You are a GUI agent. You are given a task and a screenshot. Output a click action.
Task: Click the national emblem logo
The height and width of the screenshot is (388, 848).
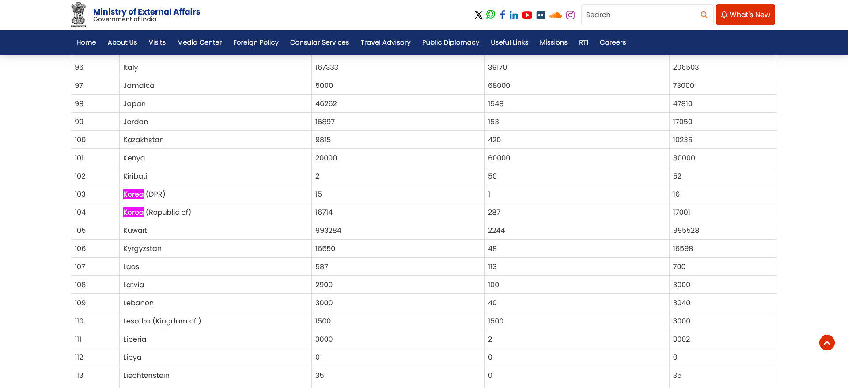[79, 15]
